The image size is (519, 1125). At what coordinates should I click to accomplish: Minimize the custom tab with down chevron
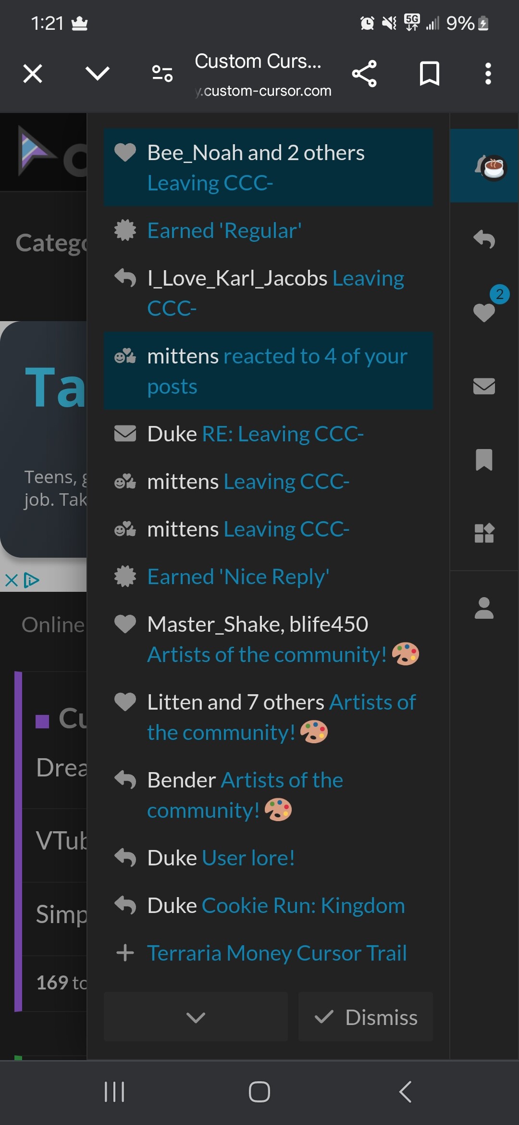(98, 74)
